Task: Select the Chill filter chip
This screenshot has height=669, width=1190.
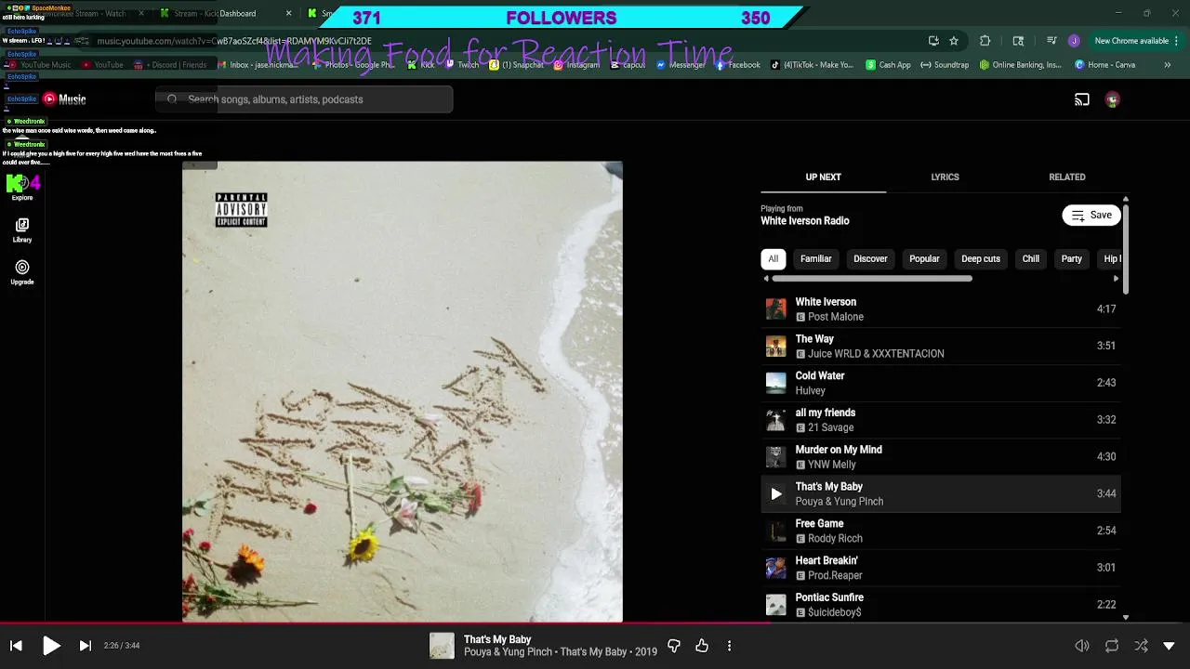Action: pyautogui.click(x=1031, y=259)
